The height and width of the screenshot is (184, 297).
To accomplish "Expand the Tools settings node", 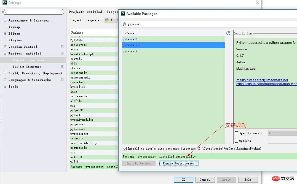I will point(5,86).
